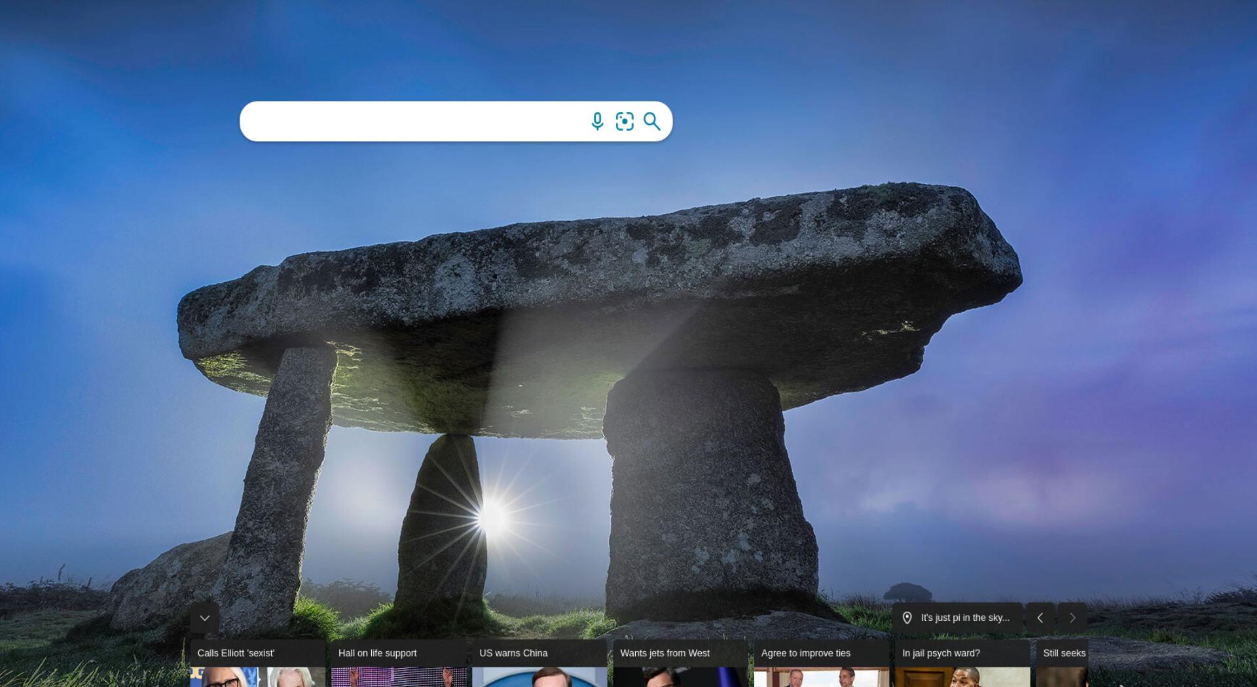Show previous background image arrow
Screen dimensions: 1257x687
[x=1040, y=618]
